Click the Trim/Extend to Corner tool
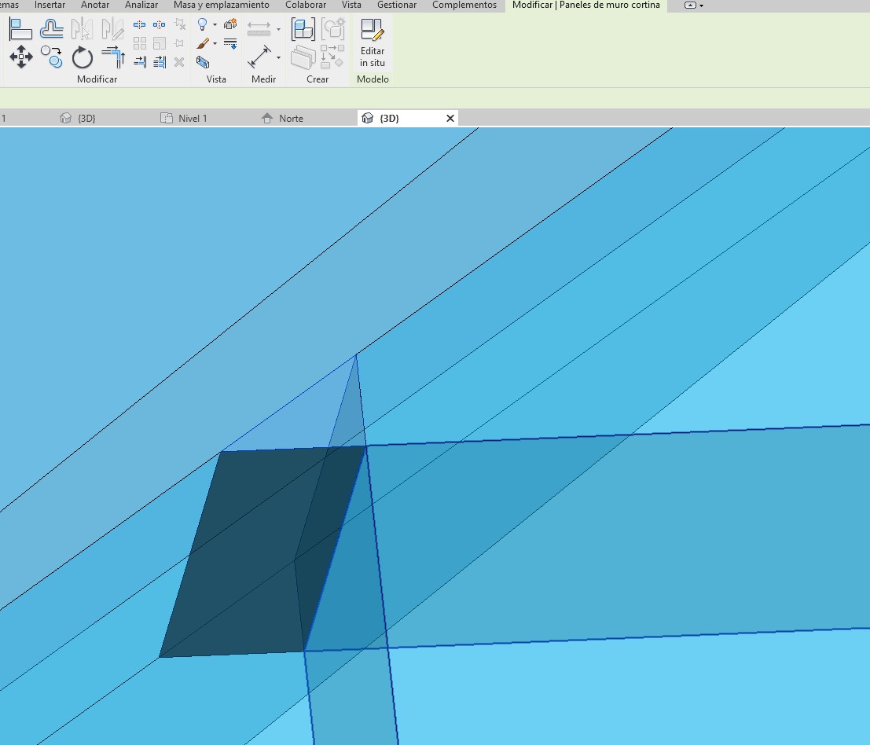The width and height of the screenshot is (870, 745). click(113, 57)
